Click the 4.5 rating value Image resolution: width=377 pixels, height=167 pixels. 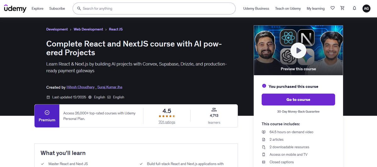click(x=167, y=111)
